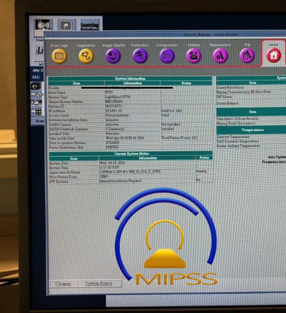
Task: Select the DASM Camera row label
Action: click(x=60, y=125)
